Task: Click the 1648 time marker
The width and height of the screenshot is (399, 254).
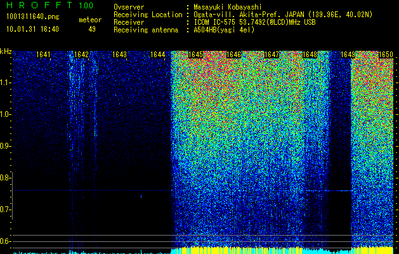Action: pos(310,55)
